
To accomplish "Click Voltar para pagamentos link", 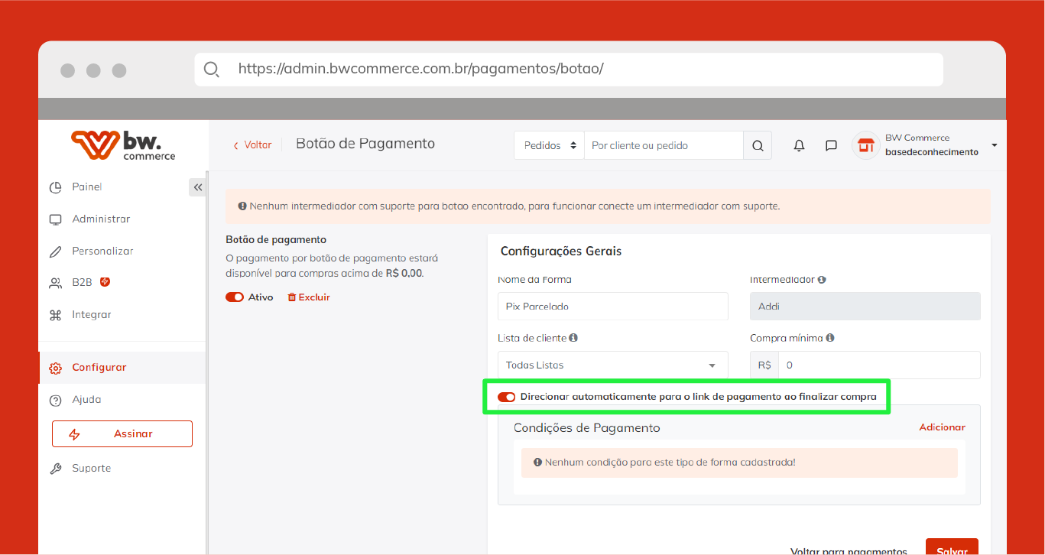I will tap(849, 550).
